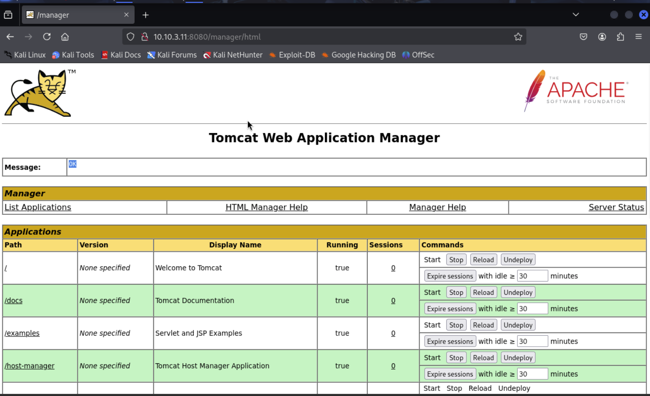Image resolution: width=650 pixels, height=396 pixels.
Task: Open the Pocket save icon
Action: pyautogui.click(x=583, y=37)
